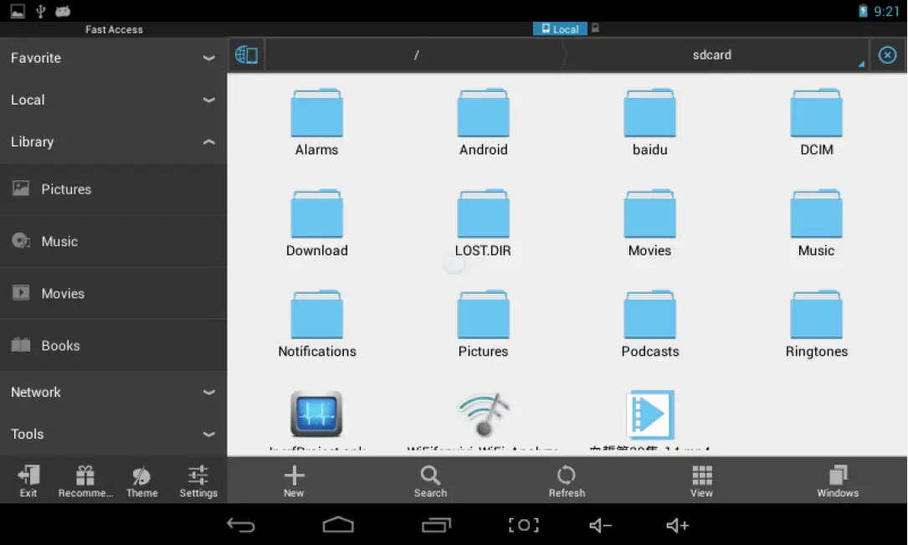Tap the New button to create a file

click(294, 480)
